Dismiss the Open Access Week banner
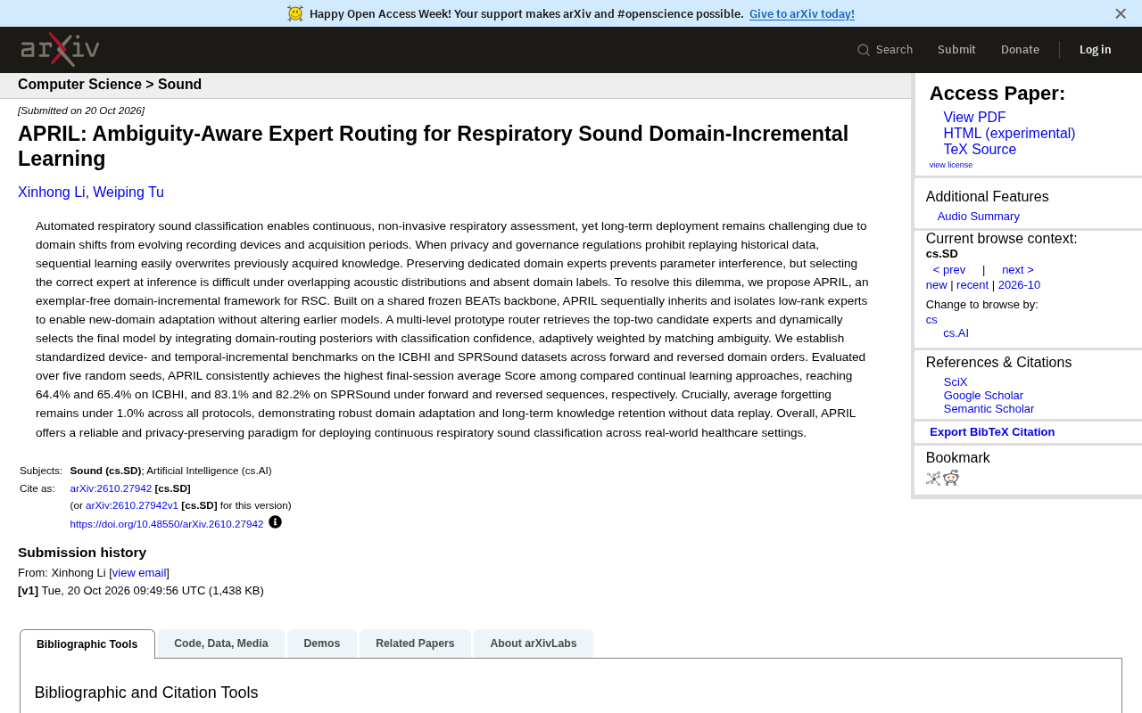This screenshot has height=713, width=1142. pos(1121,13)
